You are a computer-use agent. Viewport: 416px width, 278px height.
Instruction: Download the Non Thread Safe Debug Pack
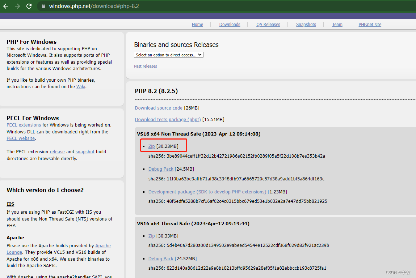(160, 169)
